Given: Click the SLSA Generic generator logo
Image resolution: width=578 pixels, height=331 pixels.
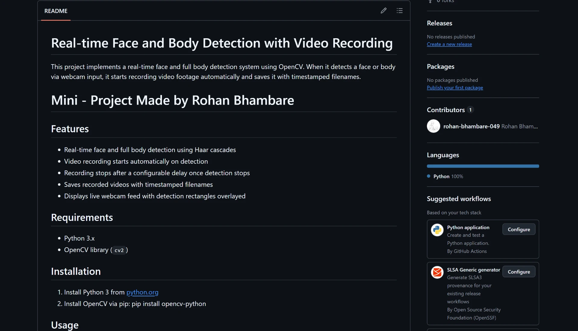Looking at the screenshot, I should point(437,272).
